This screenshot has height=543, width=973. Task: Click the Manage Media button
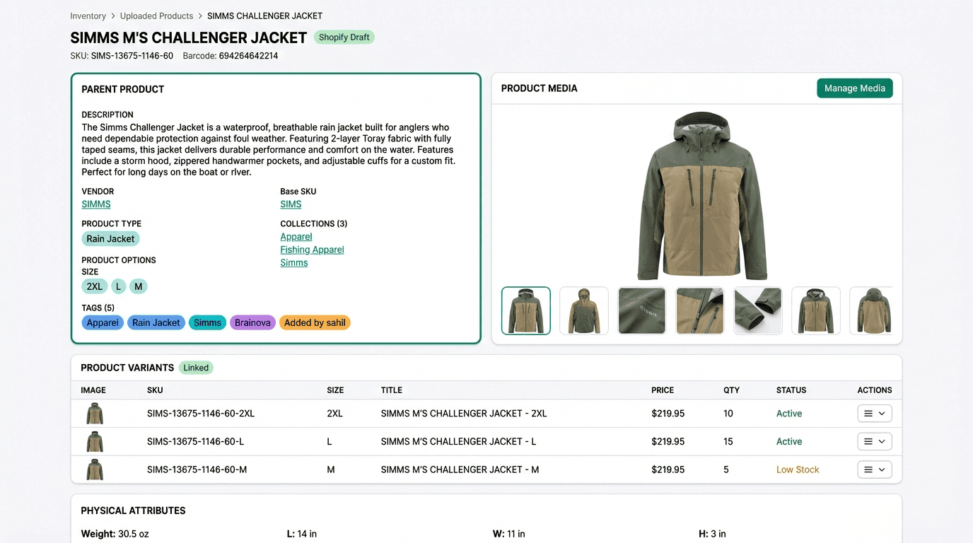click(855, 88)
